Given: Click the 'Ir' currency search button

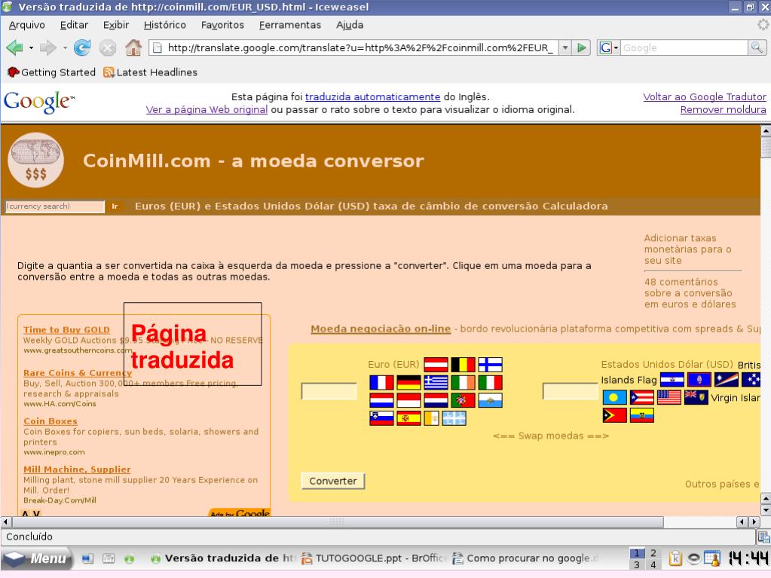Looking at the screenshot, I should click(x=115, y=206).
